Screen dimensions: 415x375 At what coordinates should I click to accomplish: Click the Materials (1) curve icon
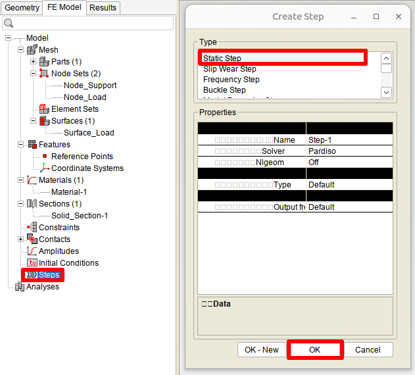pyautogui.click(x=32, y=180)
